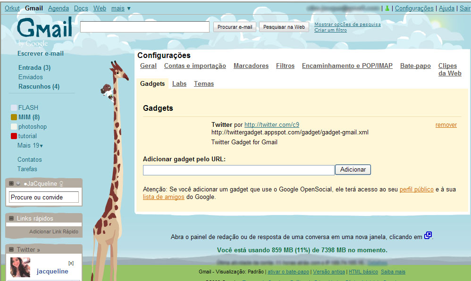
Task: Click the red tutorial label color square
Action: coord(14,136)
